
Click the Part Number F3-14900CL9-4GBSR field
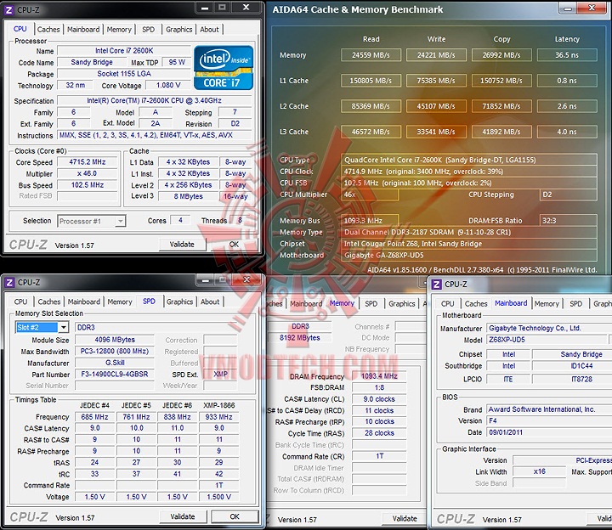(x=115, y=375)
